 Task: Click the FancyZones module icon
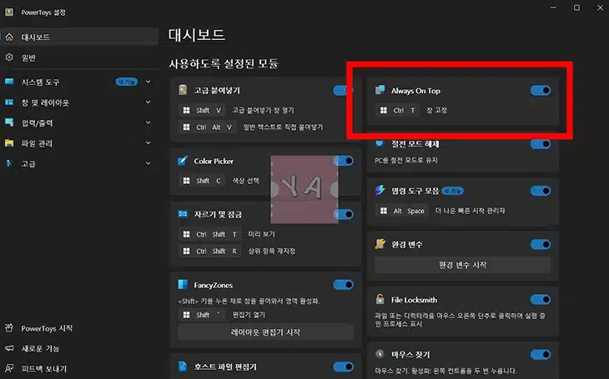coord(183,284)
